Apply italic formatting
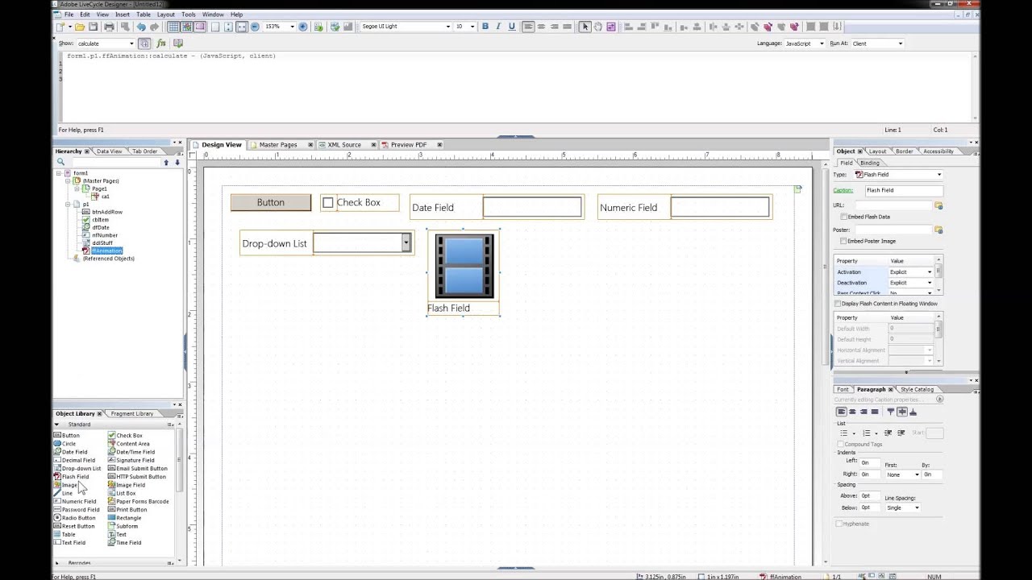The height and width of the screenshot is (580, 1032). (x=498, y=27)
